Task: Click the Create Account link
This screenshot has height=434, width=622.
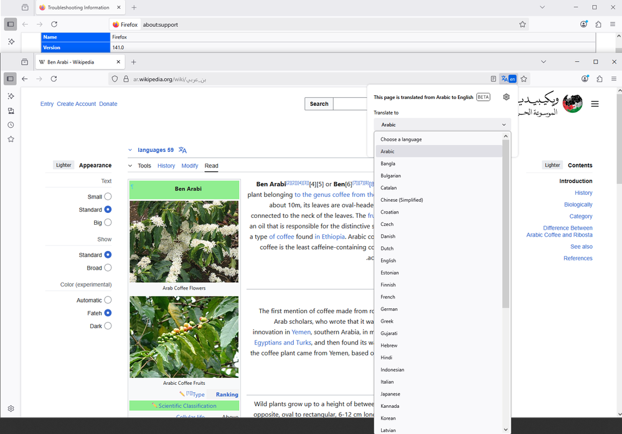Action: pyautogui.click(x=76, y=104)
